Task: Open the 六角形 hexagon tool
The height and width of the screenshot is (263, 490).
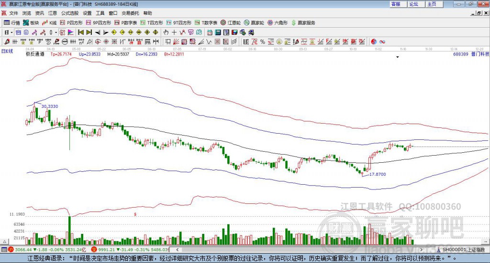Action: pyautogui.click(x=278, y=23)
